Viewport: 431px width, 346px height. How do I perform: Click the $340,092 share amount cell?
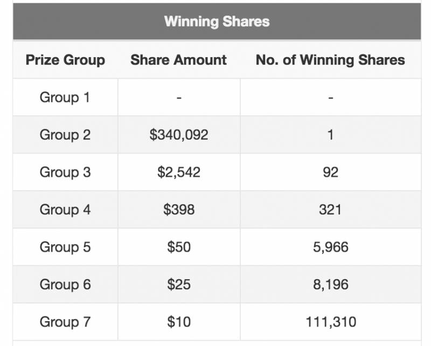[x=178, y=135]
